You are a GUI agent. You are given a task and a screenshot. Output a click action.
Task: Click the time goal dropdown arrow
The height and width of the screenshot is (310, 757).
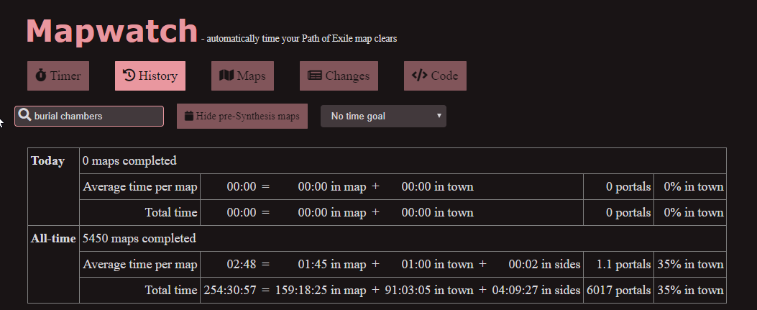click(439, 117)
